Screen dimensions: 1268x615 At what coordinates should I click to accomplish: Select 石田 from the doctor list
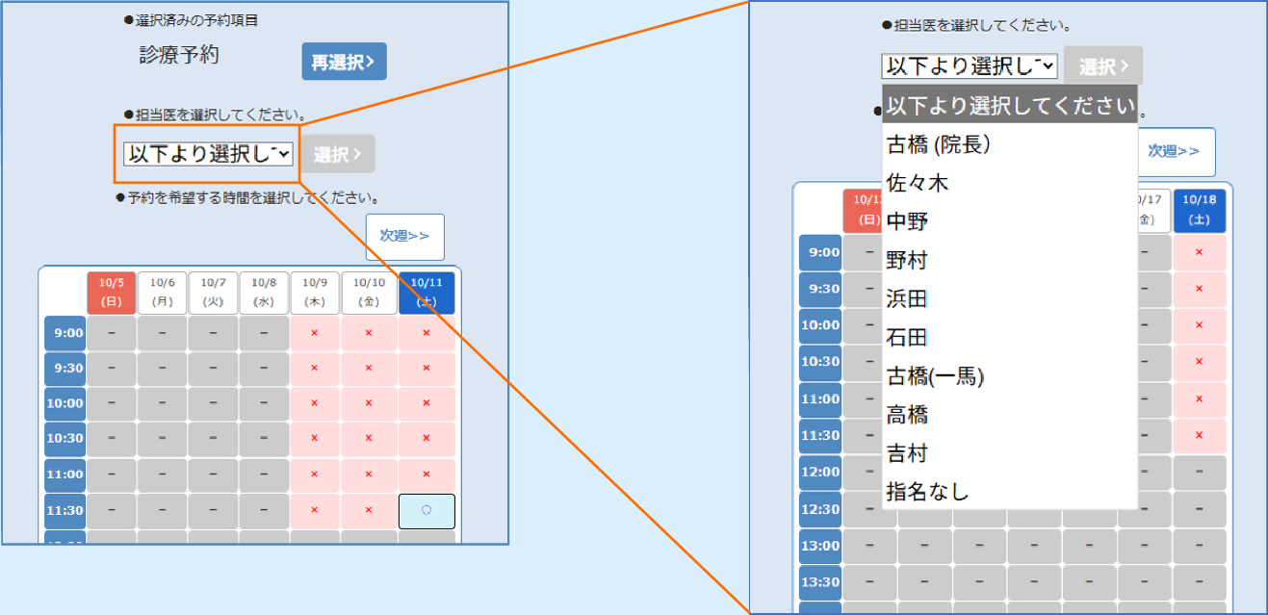[x=907, y=337]
